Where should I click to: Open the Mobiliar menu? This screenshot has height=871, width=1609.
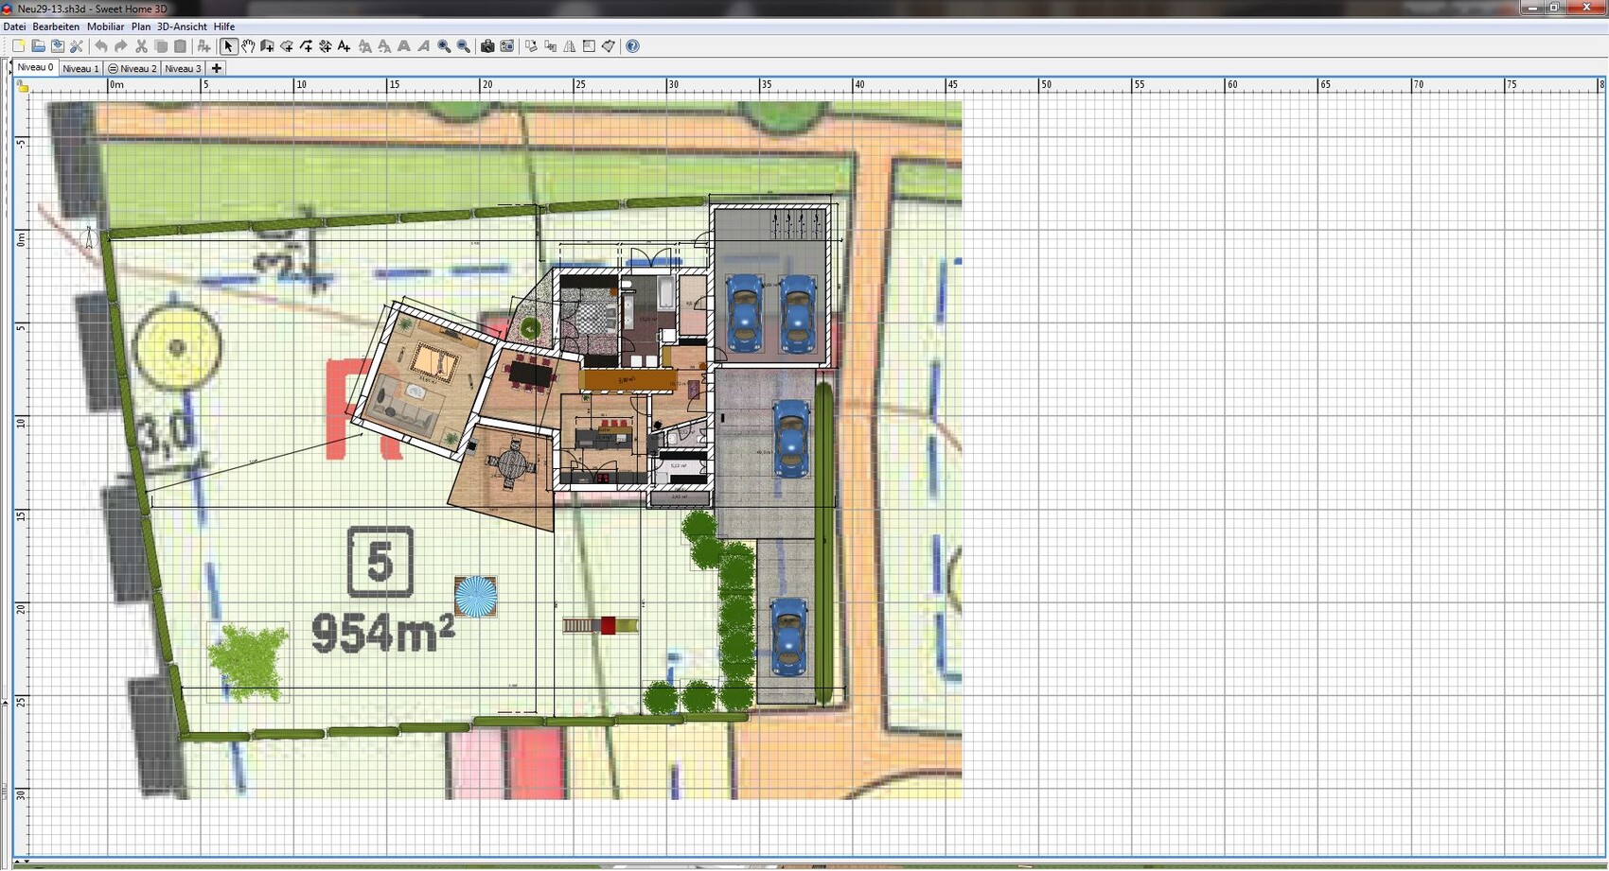coord(105,26)
